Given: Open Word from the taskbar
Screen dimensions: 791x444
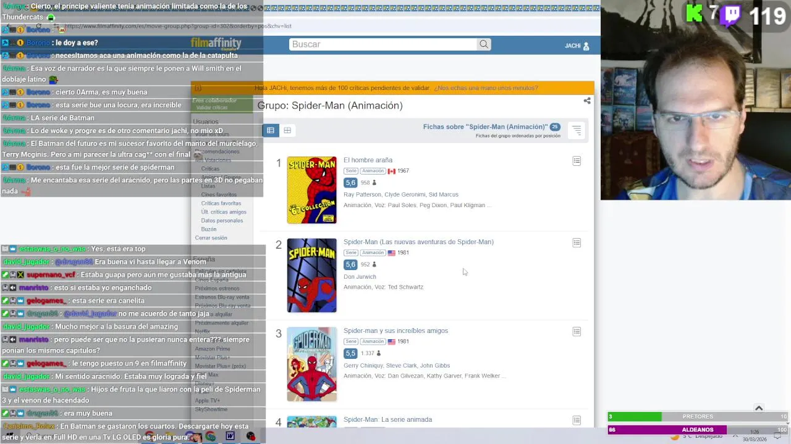Looking at the screenshot, I should [x=230, y=437].
